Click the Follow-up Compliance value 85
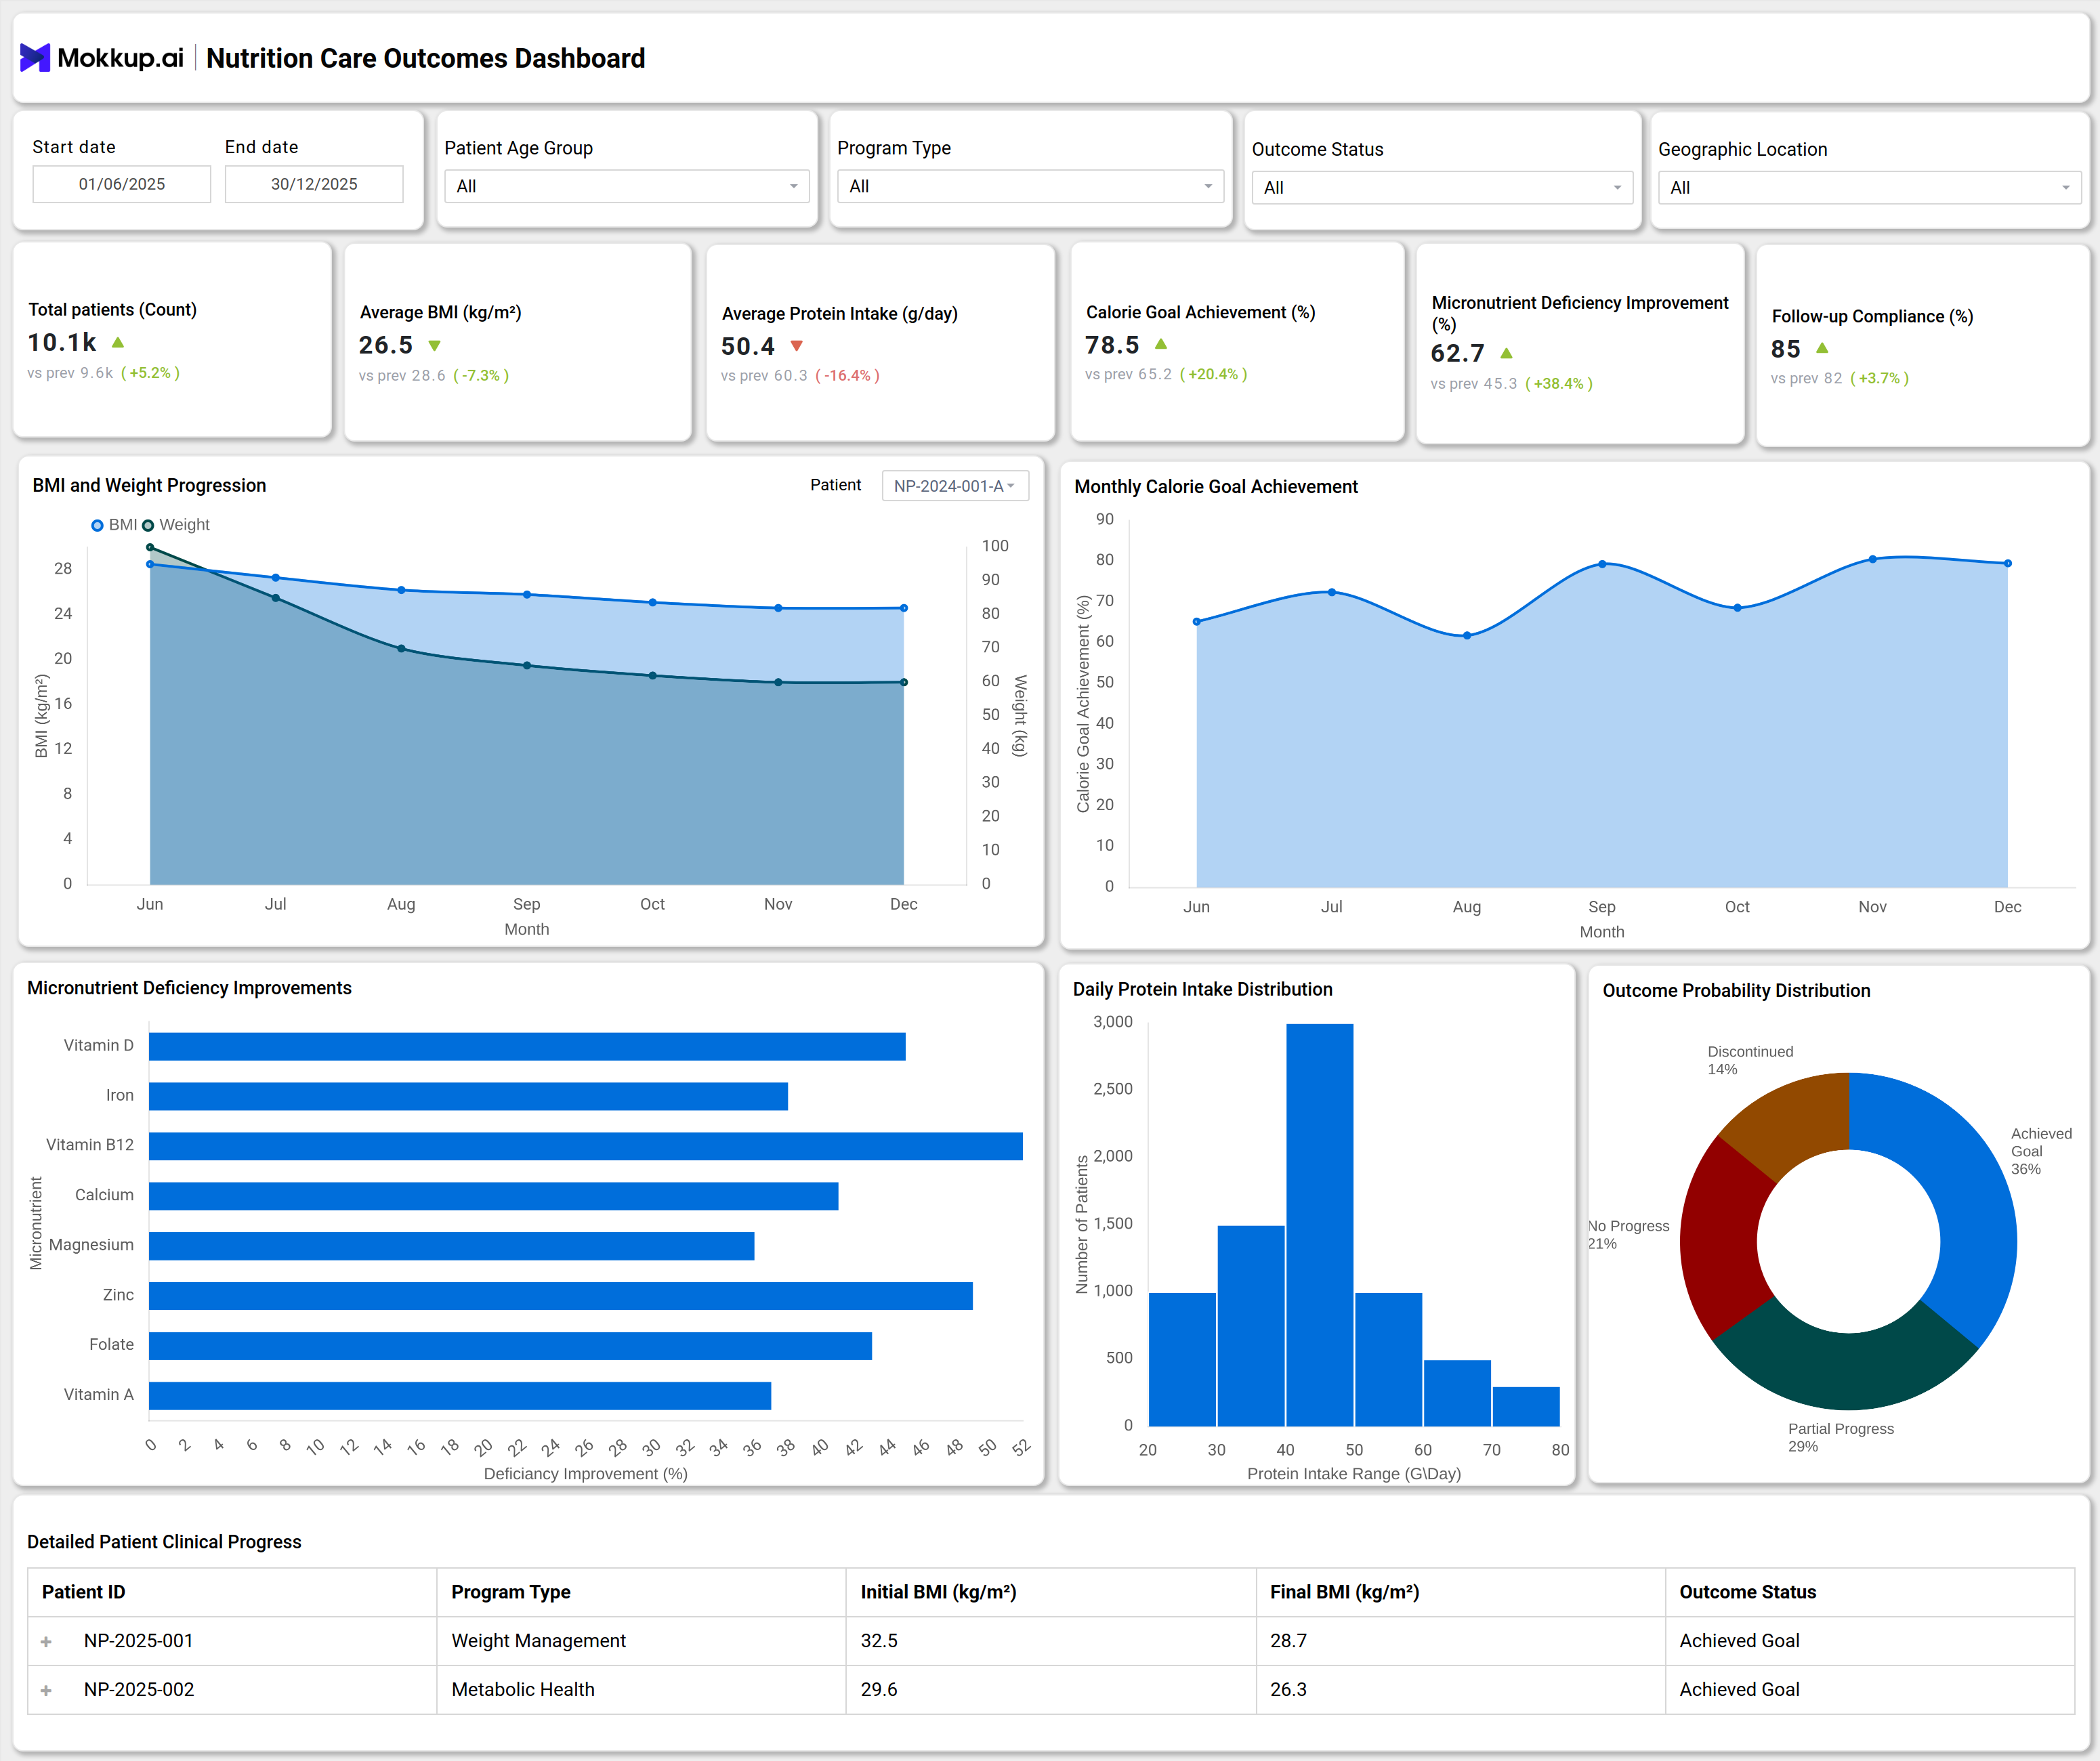The image size is (2100, 1761). [1785, 349]
